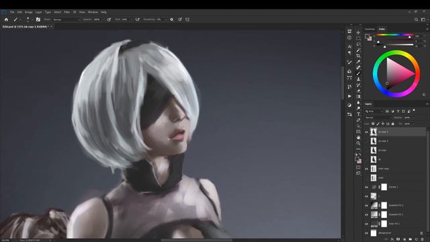The height and width of the screenshot is (242, 430).
Task: Hide the Curves 1 layer
Action: tap(366, 187)
